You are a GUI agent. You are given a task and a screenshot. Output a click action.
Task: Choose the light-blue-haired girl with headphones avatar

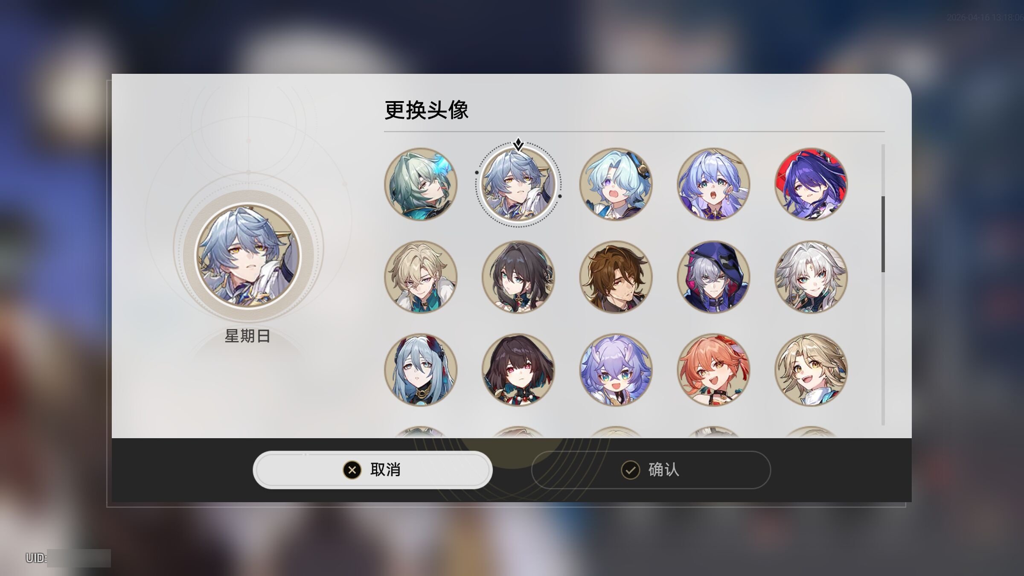pos(616,184)
